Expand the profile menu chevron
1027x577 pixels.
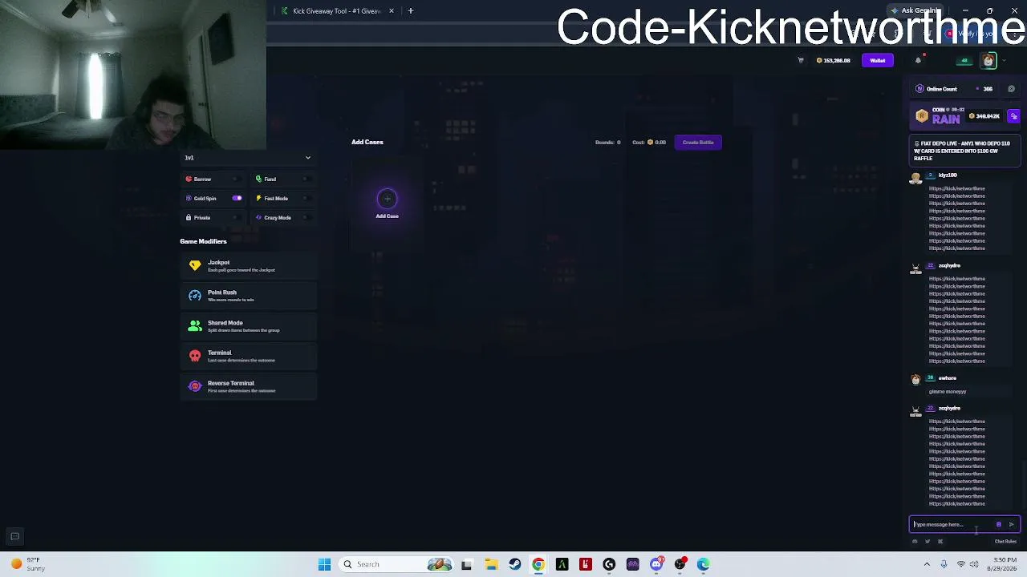[x=1004, y=61]
